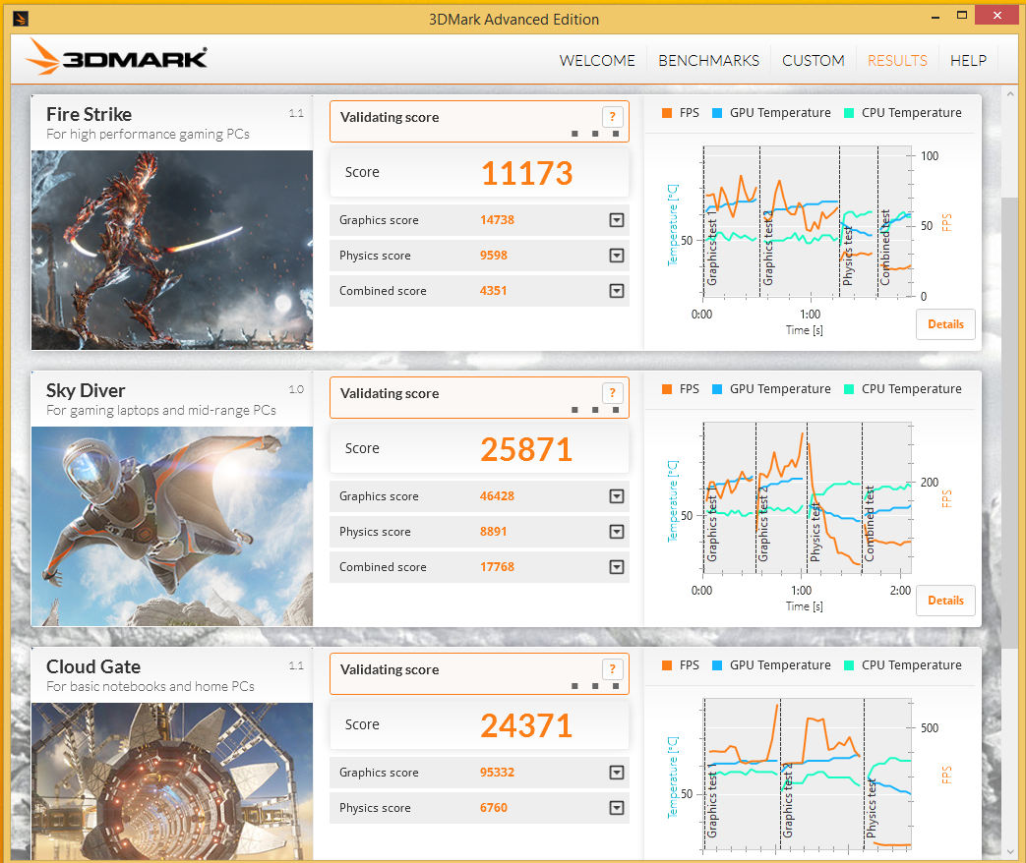This screenshot has height=863, width=1026.
Task: Click the Cloud Gate performance chart
Action: click(807, 775)
